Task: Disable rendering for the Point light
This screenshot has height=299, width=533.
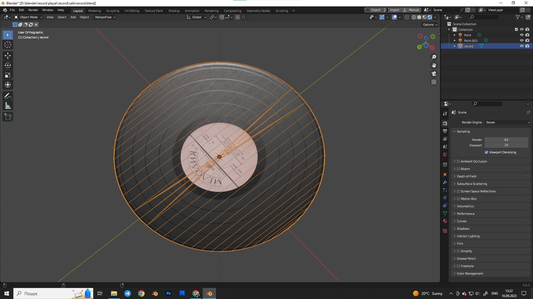Action: (527, 35)
